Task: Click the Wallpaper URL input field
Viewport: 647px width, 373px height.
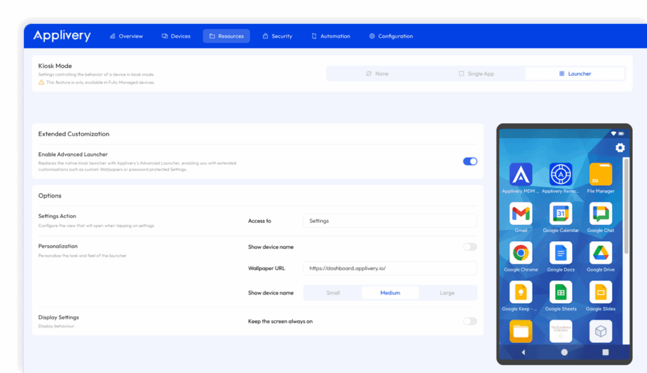Action: click(390, 268)
